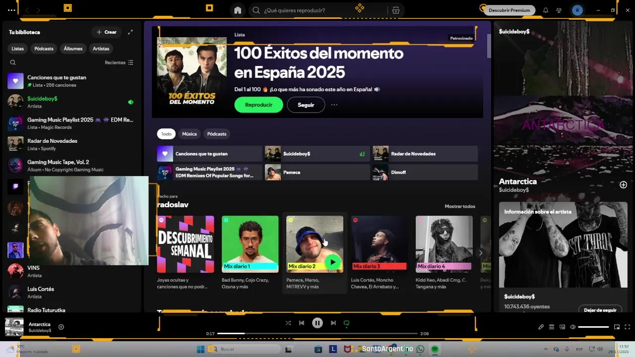Open the Descubrimiento Semanal cover
The height and width of the screenshot is (357, 635).
coord(186,244)
